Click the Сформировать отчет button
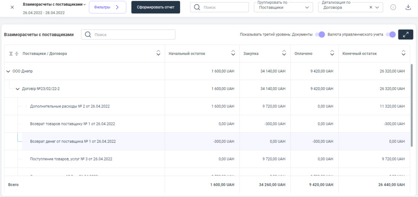The image size is (418, 197). pyautogui.click(x=155, y=7)
